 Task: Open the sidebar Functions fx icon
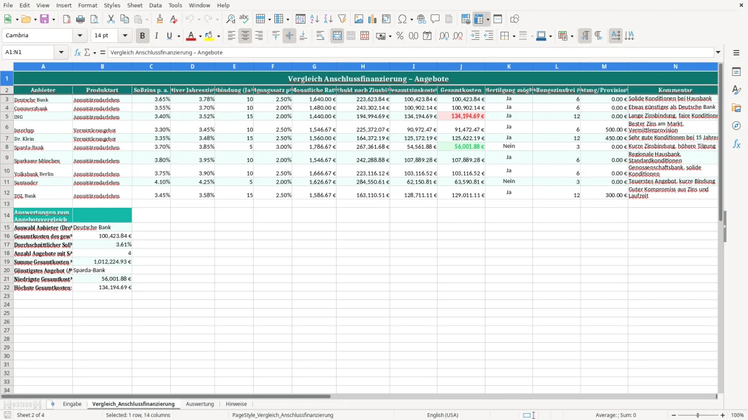pyautogui.click(x=736, y=144)
